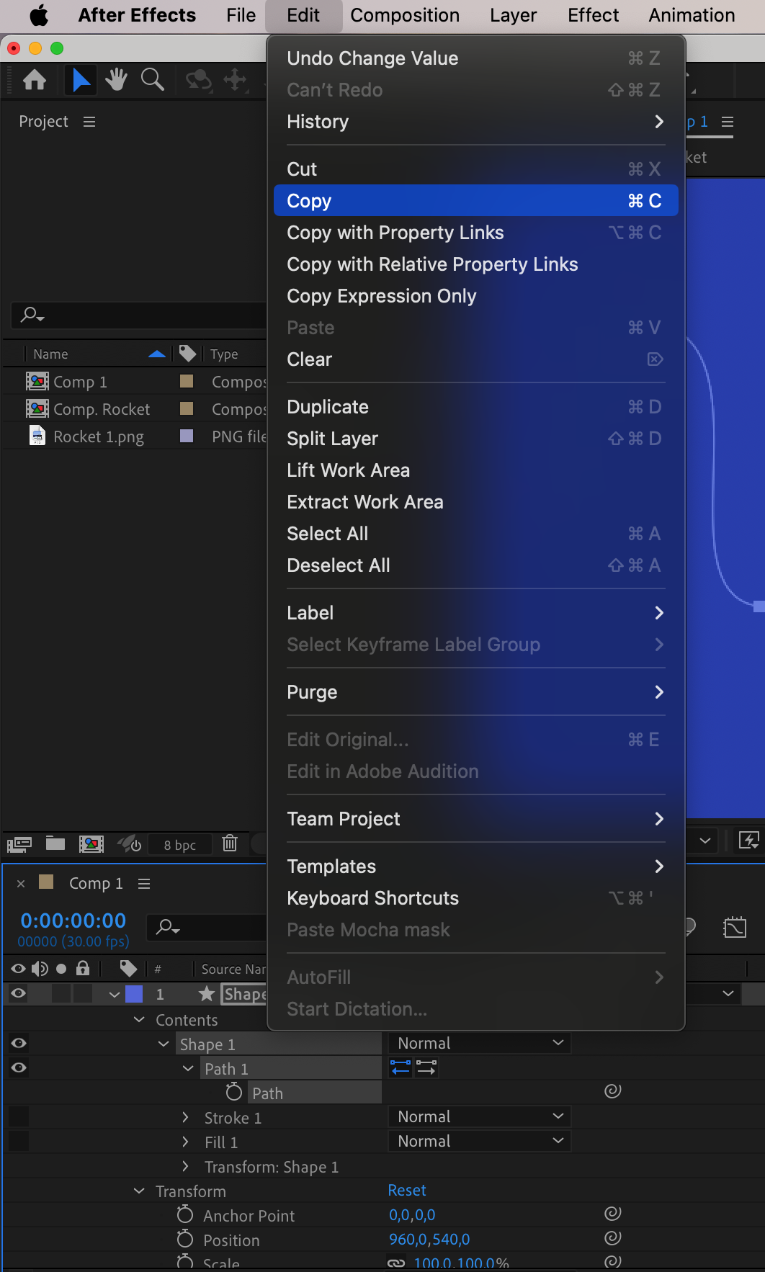Open the Shape 1 blend mode dropdown

click(480, 1043)
